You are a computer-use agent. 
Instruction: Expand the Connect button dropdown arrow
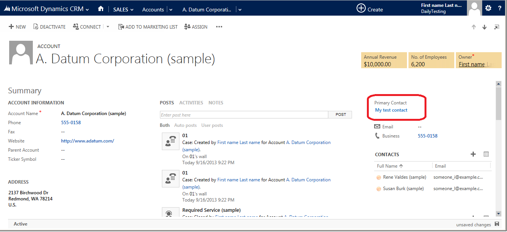tap(108, 27)
